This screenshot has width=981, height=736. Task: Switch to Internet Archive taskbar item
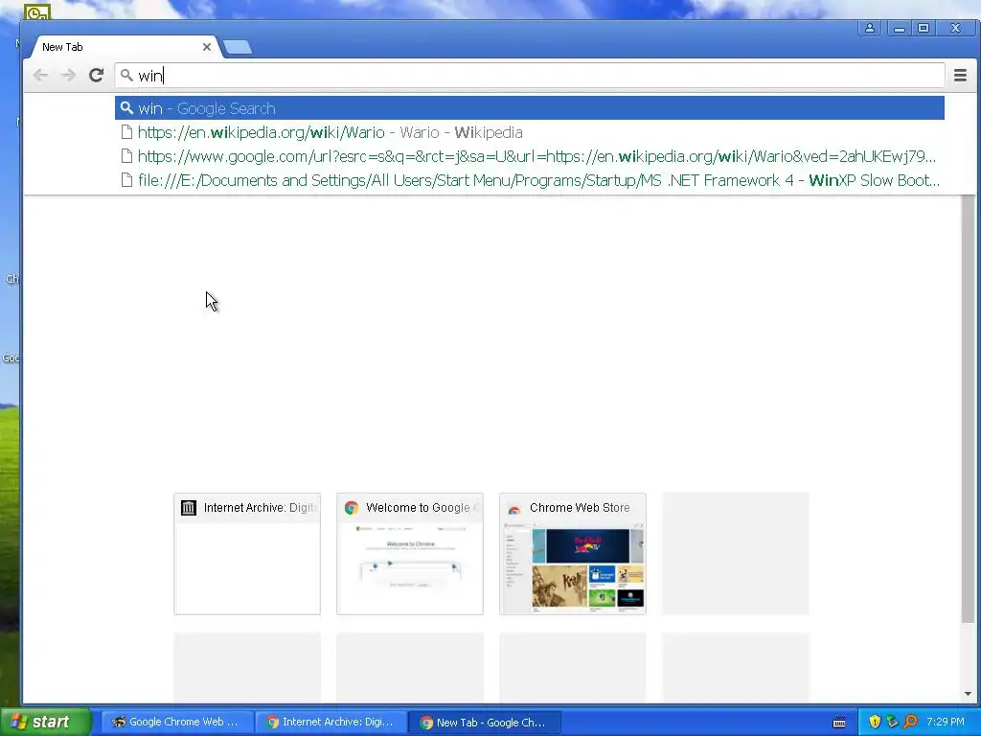click(331, 722)
